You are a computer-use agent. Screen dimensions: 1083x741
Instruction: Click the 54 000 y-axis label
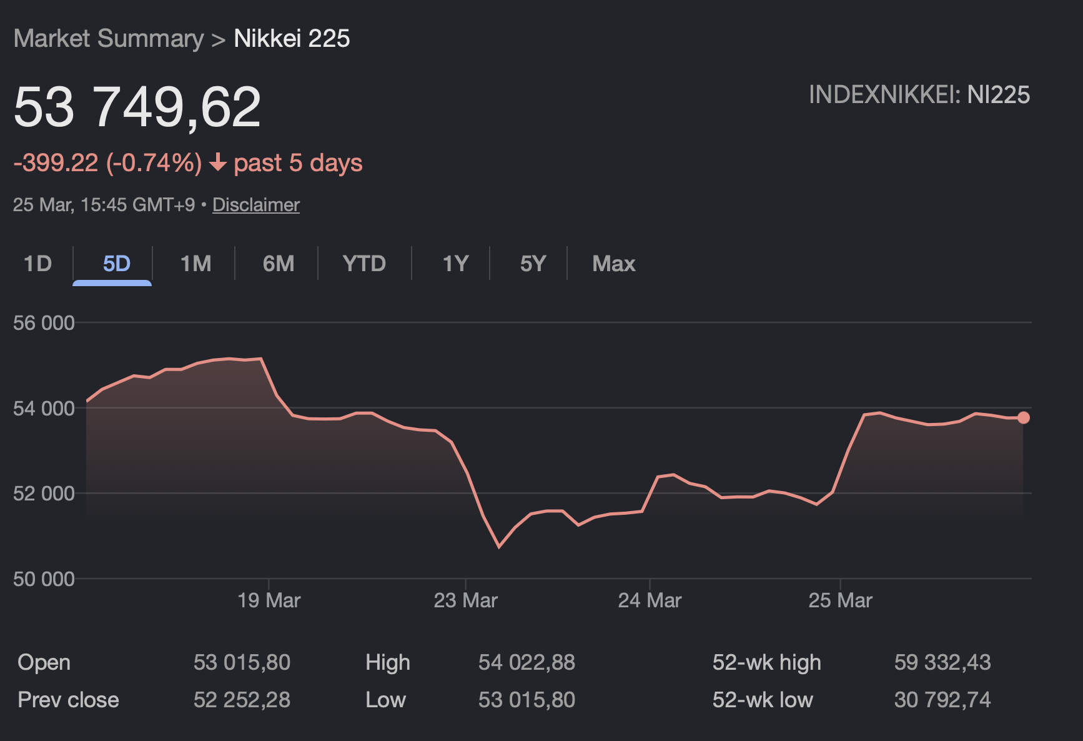pyautogui.click(x=44, y=409)
